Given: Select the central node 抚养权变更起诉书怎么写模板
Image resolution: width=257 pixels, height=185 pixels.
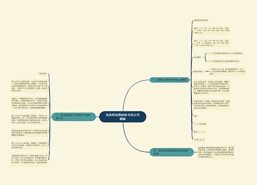Looking at the screenshot, I should [x=123, y=117].
